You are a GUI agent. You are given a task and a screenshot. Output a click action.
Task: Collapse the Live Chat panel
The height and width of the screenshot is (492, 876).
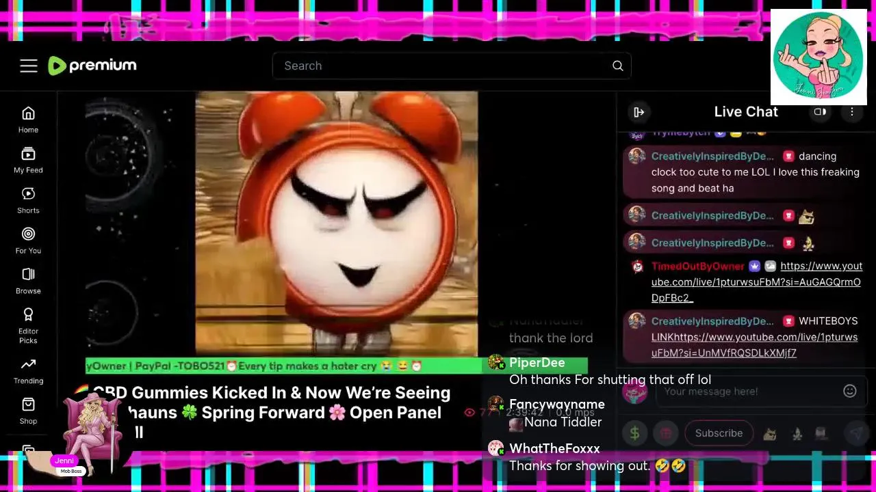tap(639, 112)
